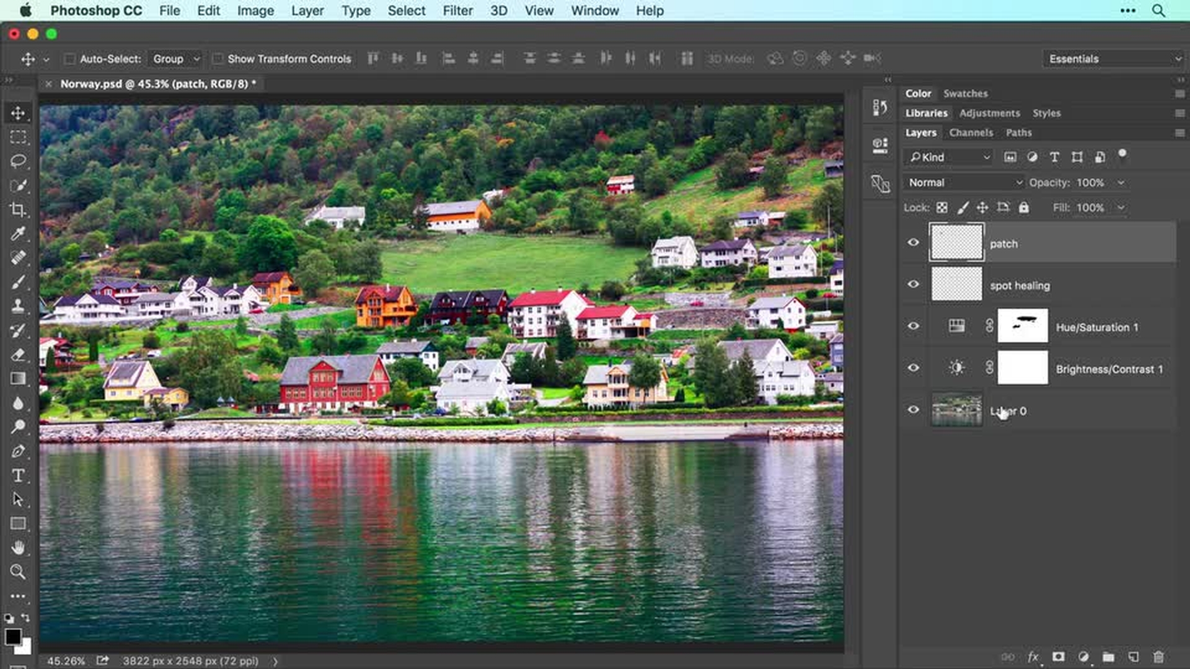Hide the spot healing layer
The image size is (1190, 669).
(x=914, y=284)
